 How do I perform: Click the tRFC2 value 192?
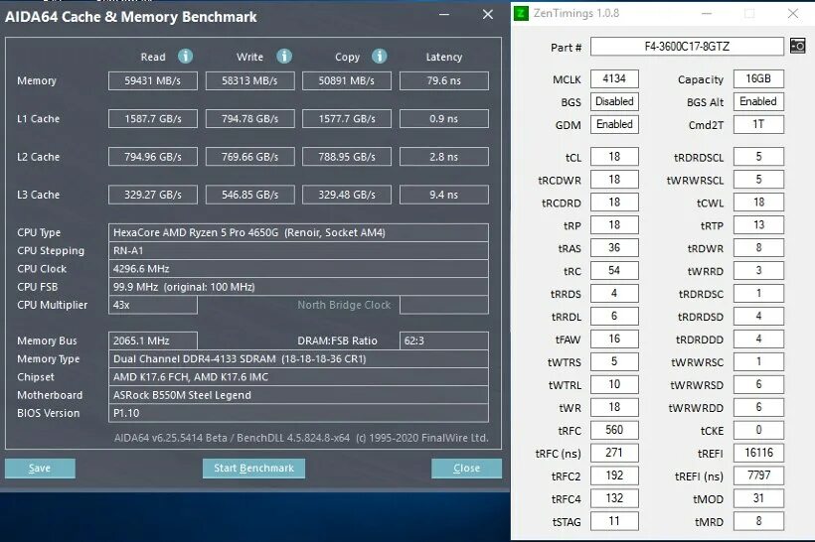pos(614,476)
